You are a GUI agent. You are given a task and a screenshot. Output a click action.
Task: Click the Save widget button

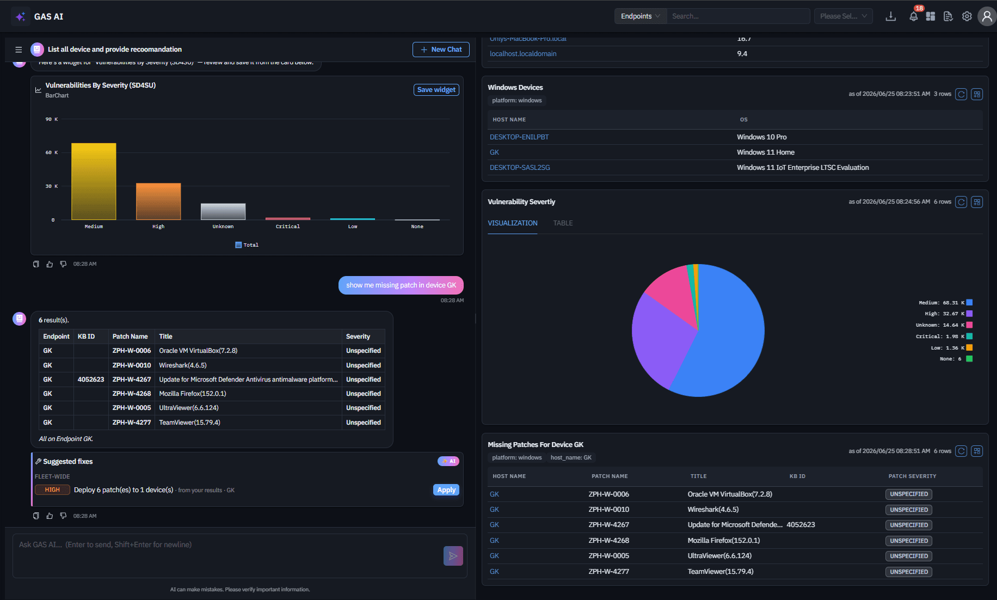436,90
